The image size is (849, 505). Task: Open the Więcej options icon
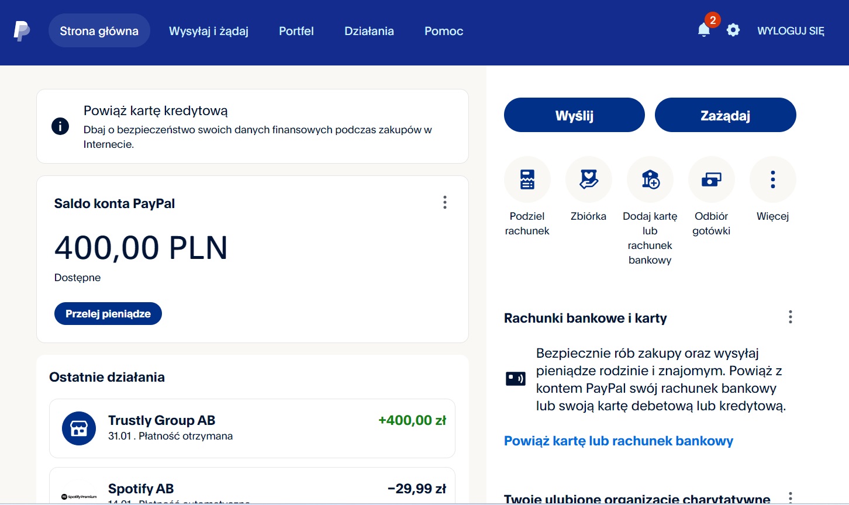click(x=772, y=179)
